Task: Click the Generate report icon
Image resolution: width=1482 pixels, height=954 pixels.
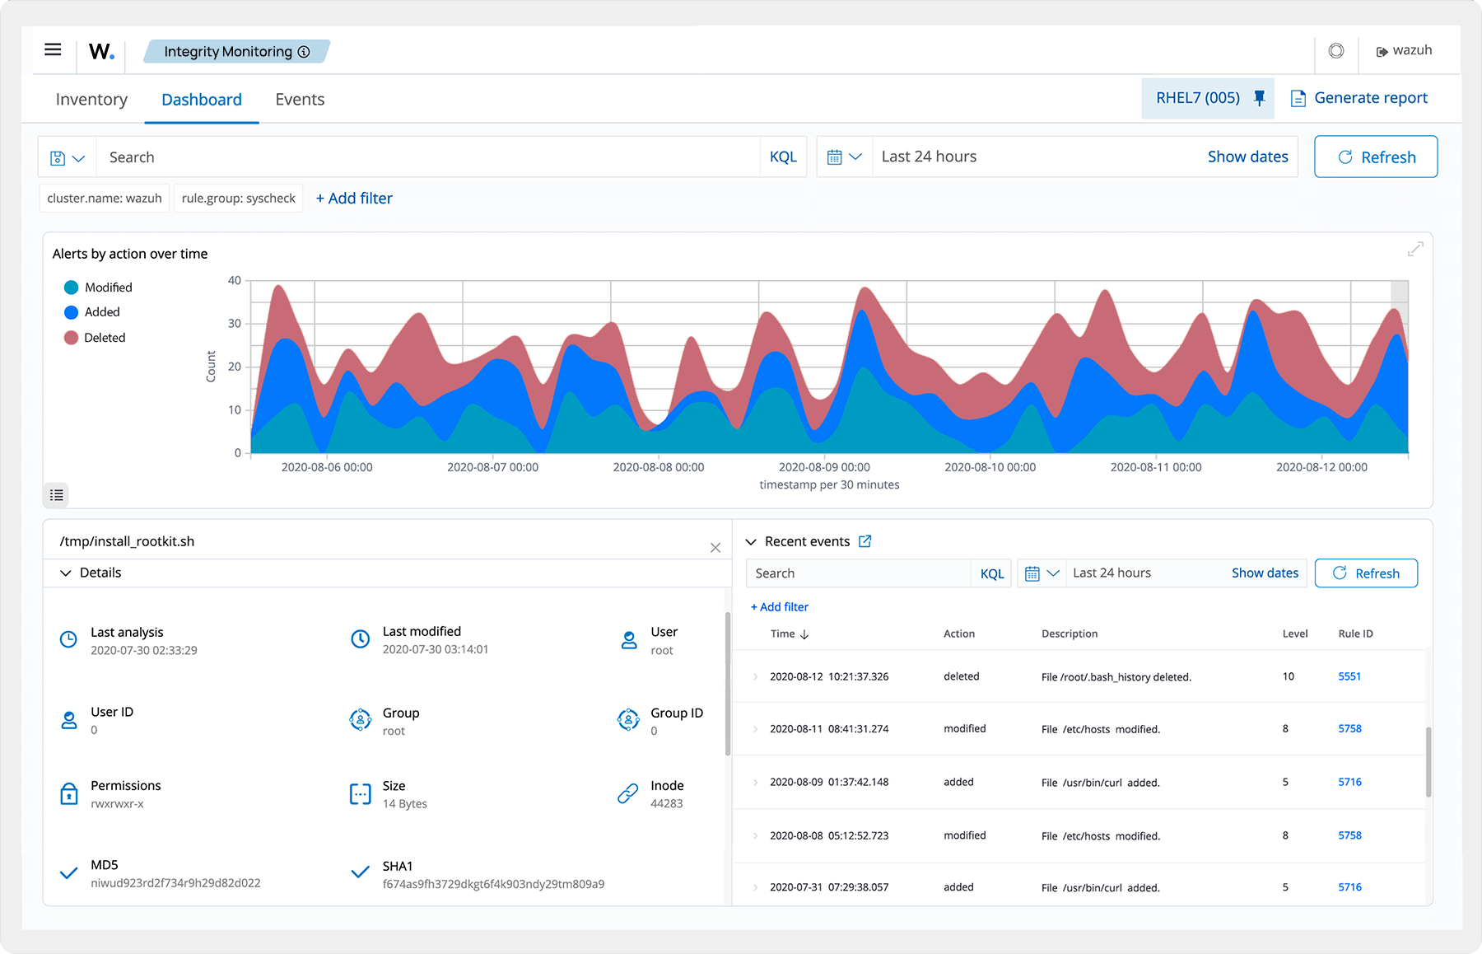Action: tap(1298, 98)
